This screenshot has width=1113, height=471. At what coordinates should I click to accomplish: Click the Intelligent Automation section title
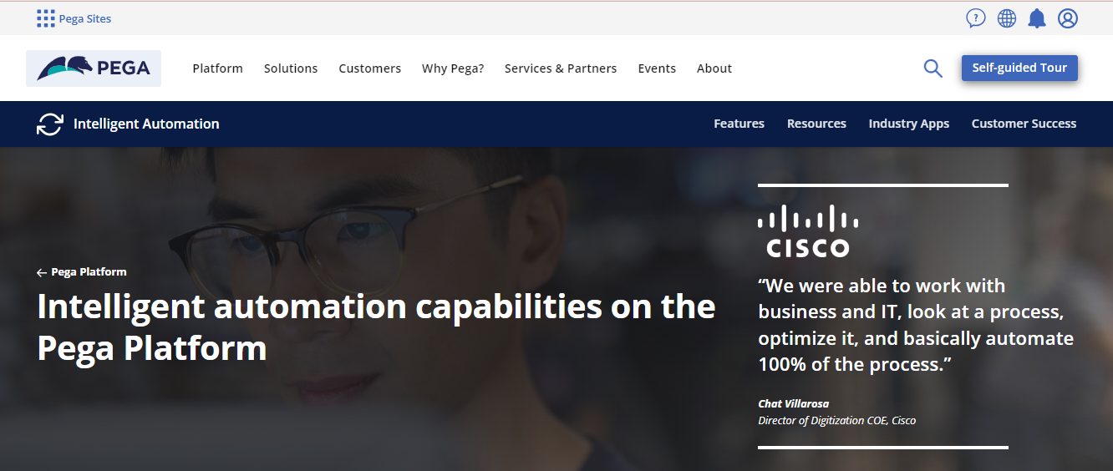click(146, 124)
